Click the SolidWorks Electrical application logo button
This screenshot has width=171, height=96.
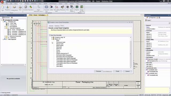pyautogui.click(x=2, y=2)
